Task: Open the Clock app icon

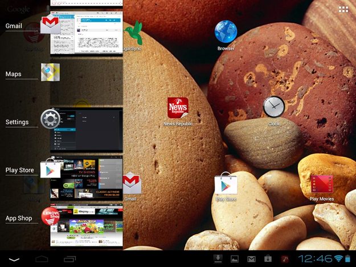Action: [274, 107]
